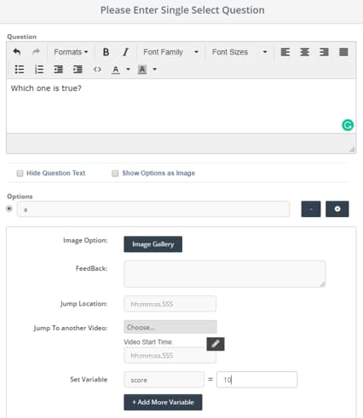Click Add More Variable button
The image size is (363, 418).
[163, 402]
